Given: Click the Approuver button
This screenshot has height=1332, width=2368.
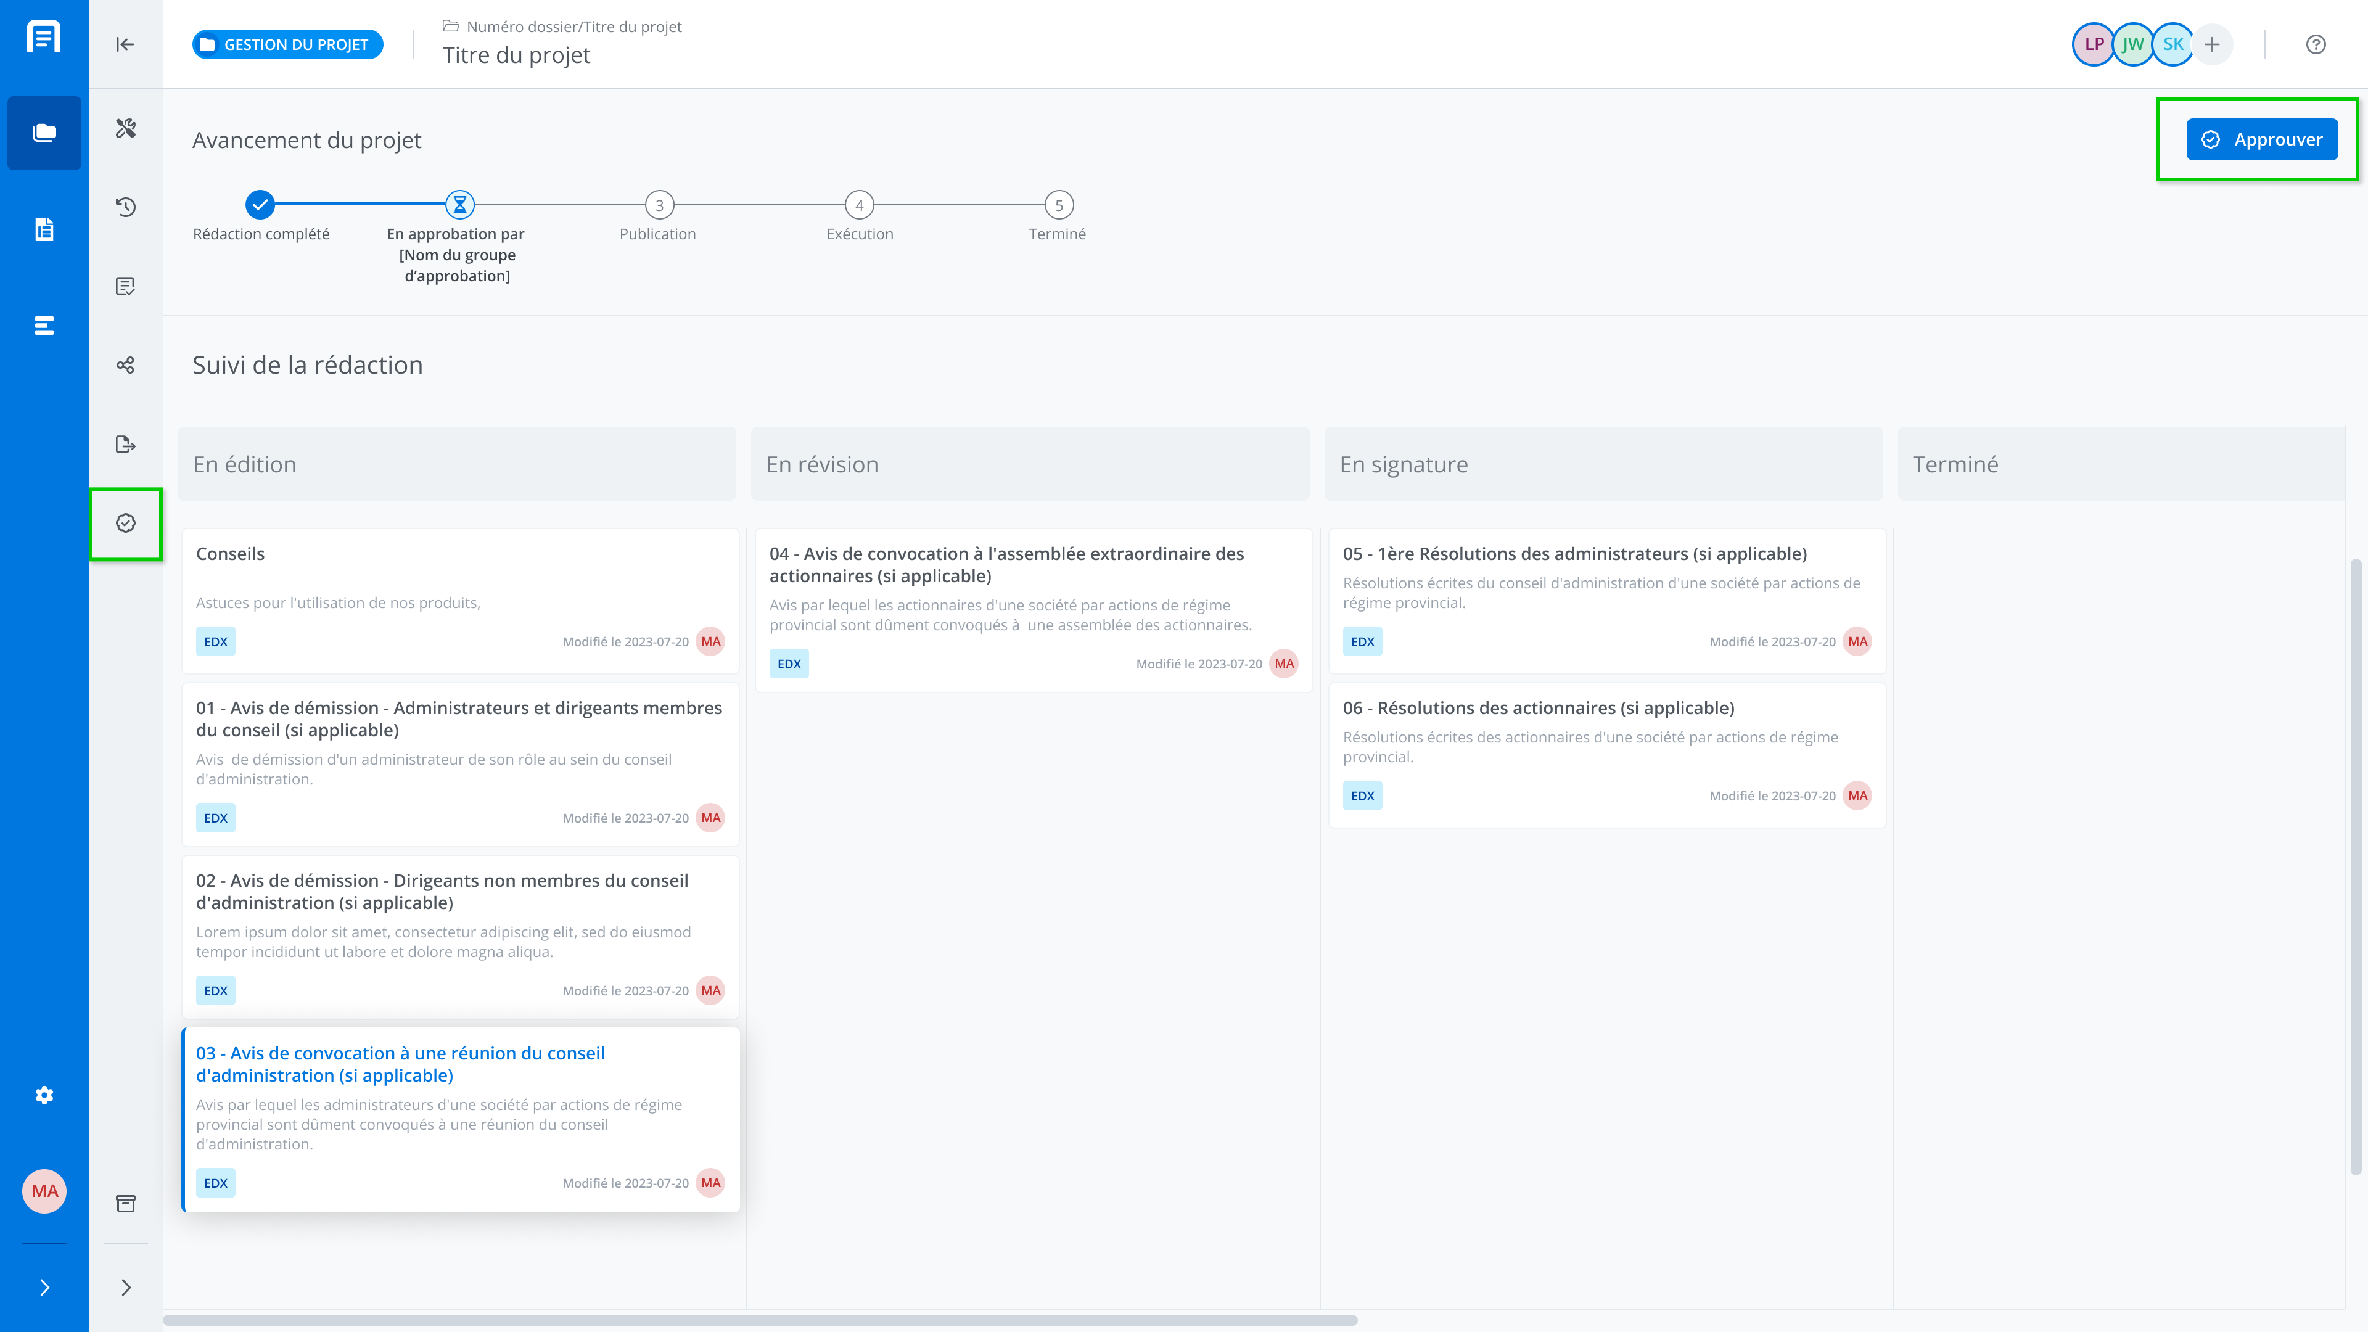Looking at the screenshot, I should click(2261, 140).
